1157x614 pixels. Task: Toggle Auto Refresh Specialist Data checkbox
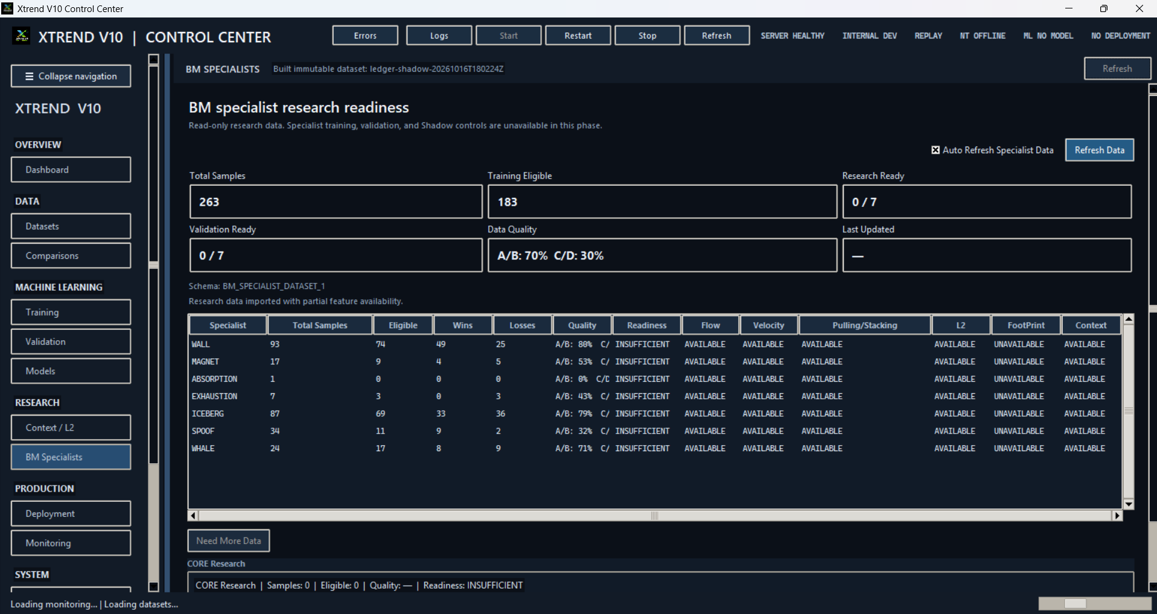pyautogui.click(x=935, y=150)
